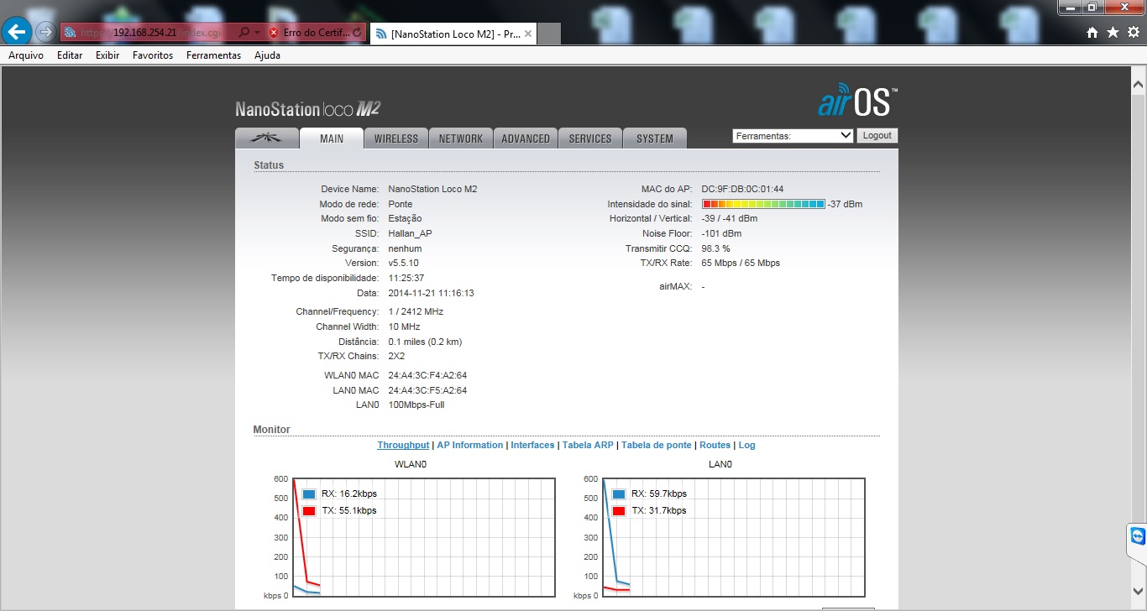Select the Modo sem fio value Estação
Screen dimensions: 1147x611
405,218
